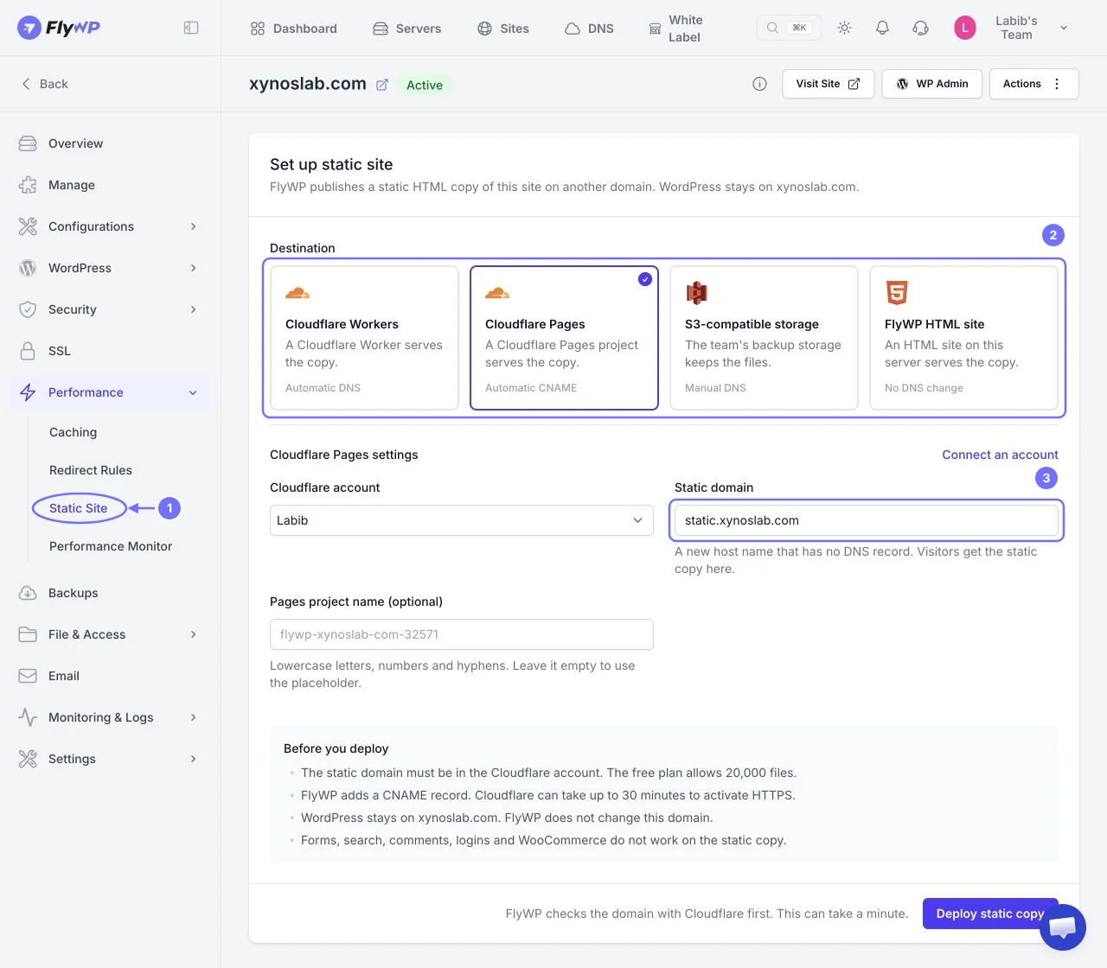
Task: Click the user avatar 'L'
Action: (x=965, y=28)
